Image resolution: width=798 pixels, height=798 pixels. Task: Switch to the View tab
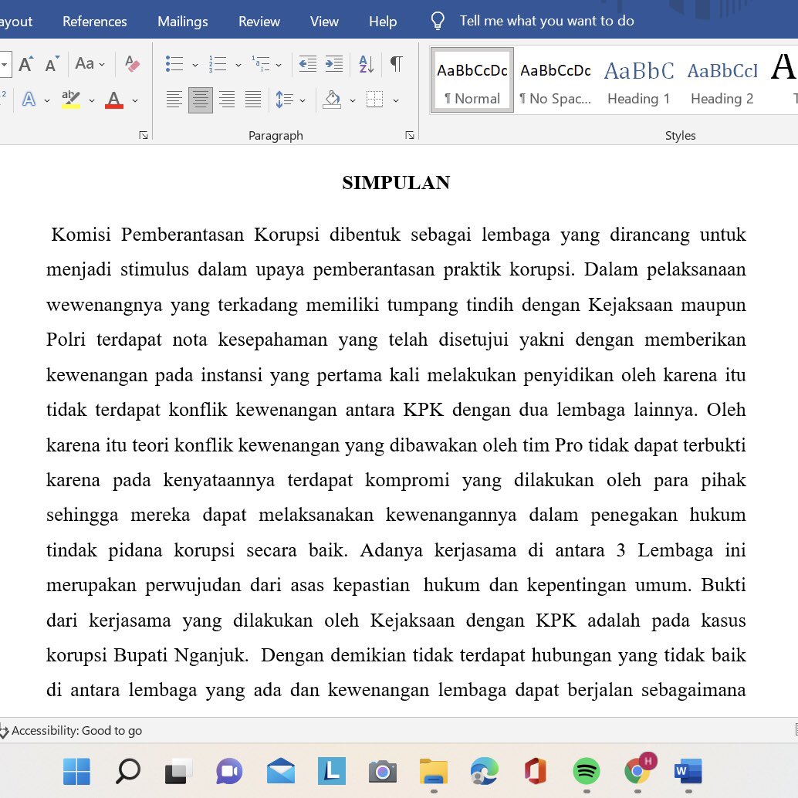324,22
